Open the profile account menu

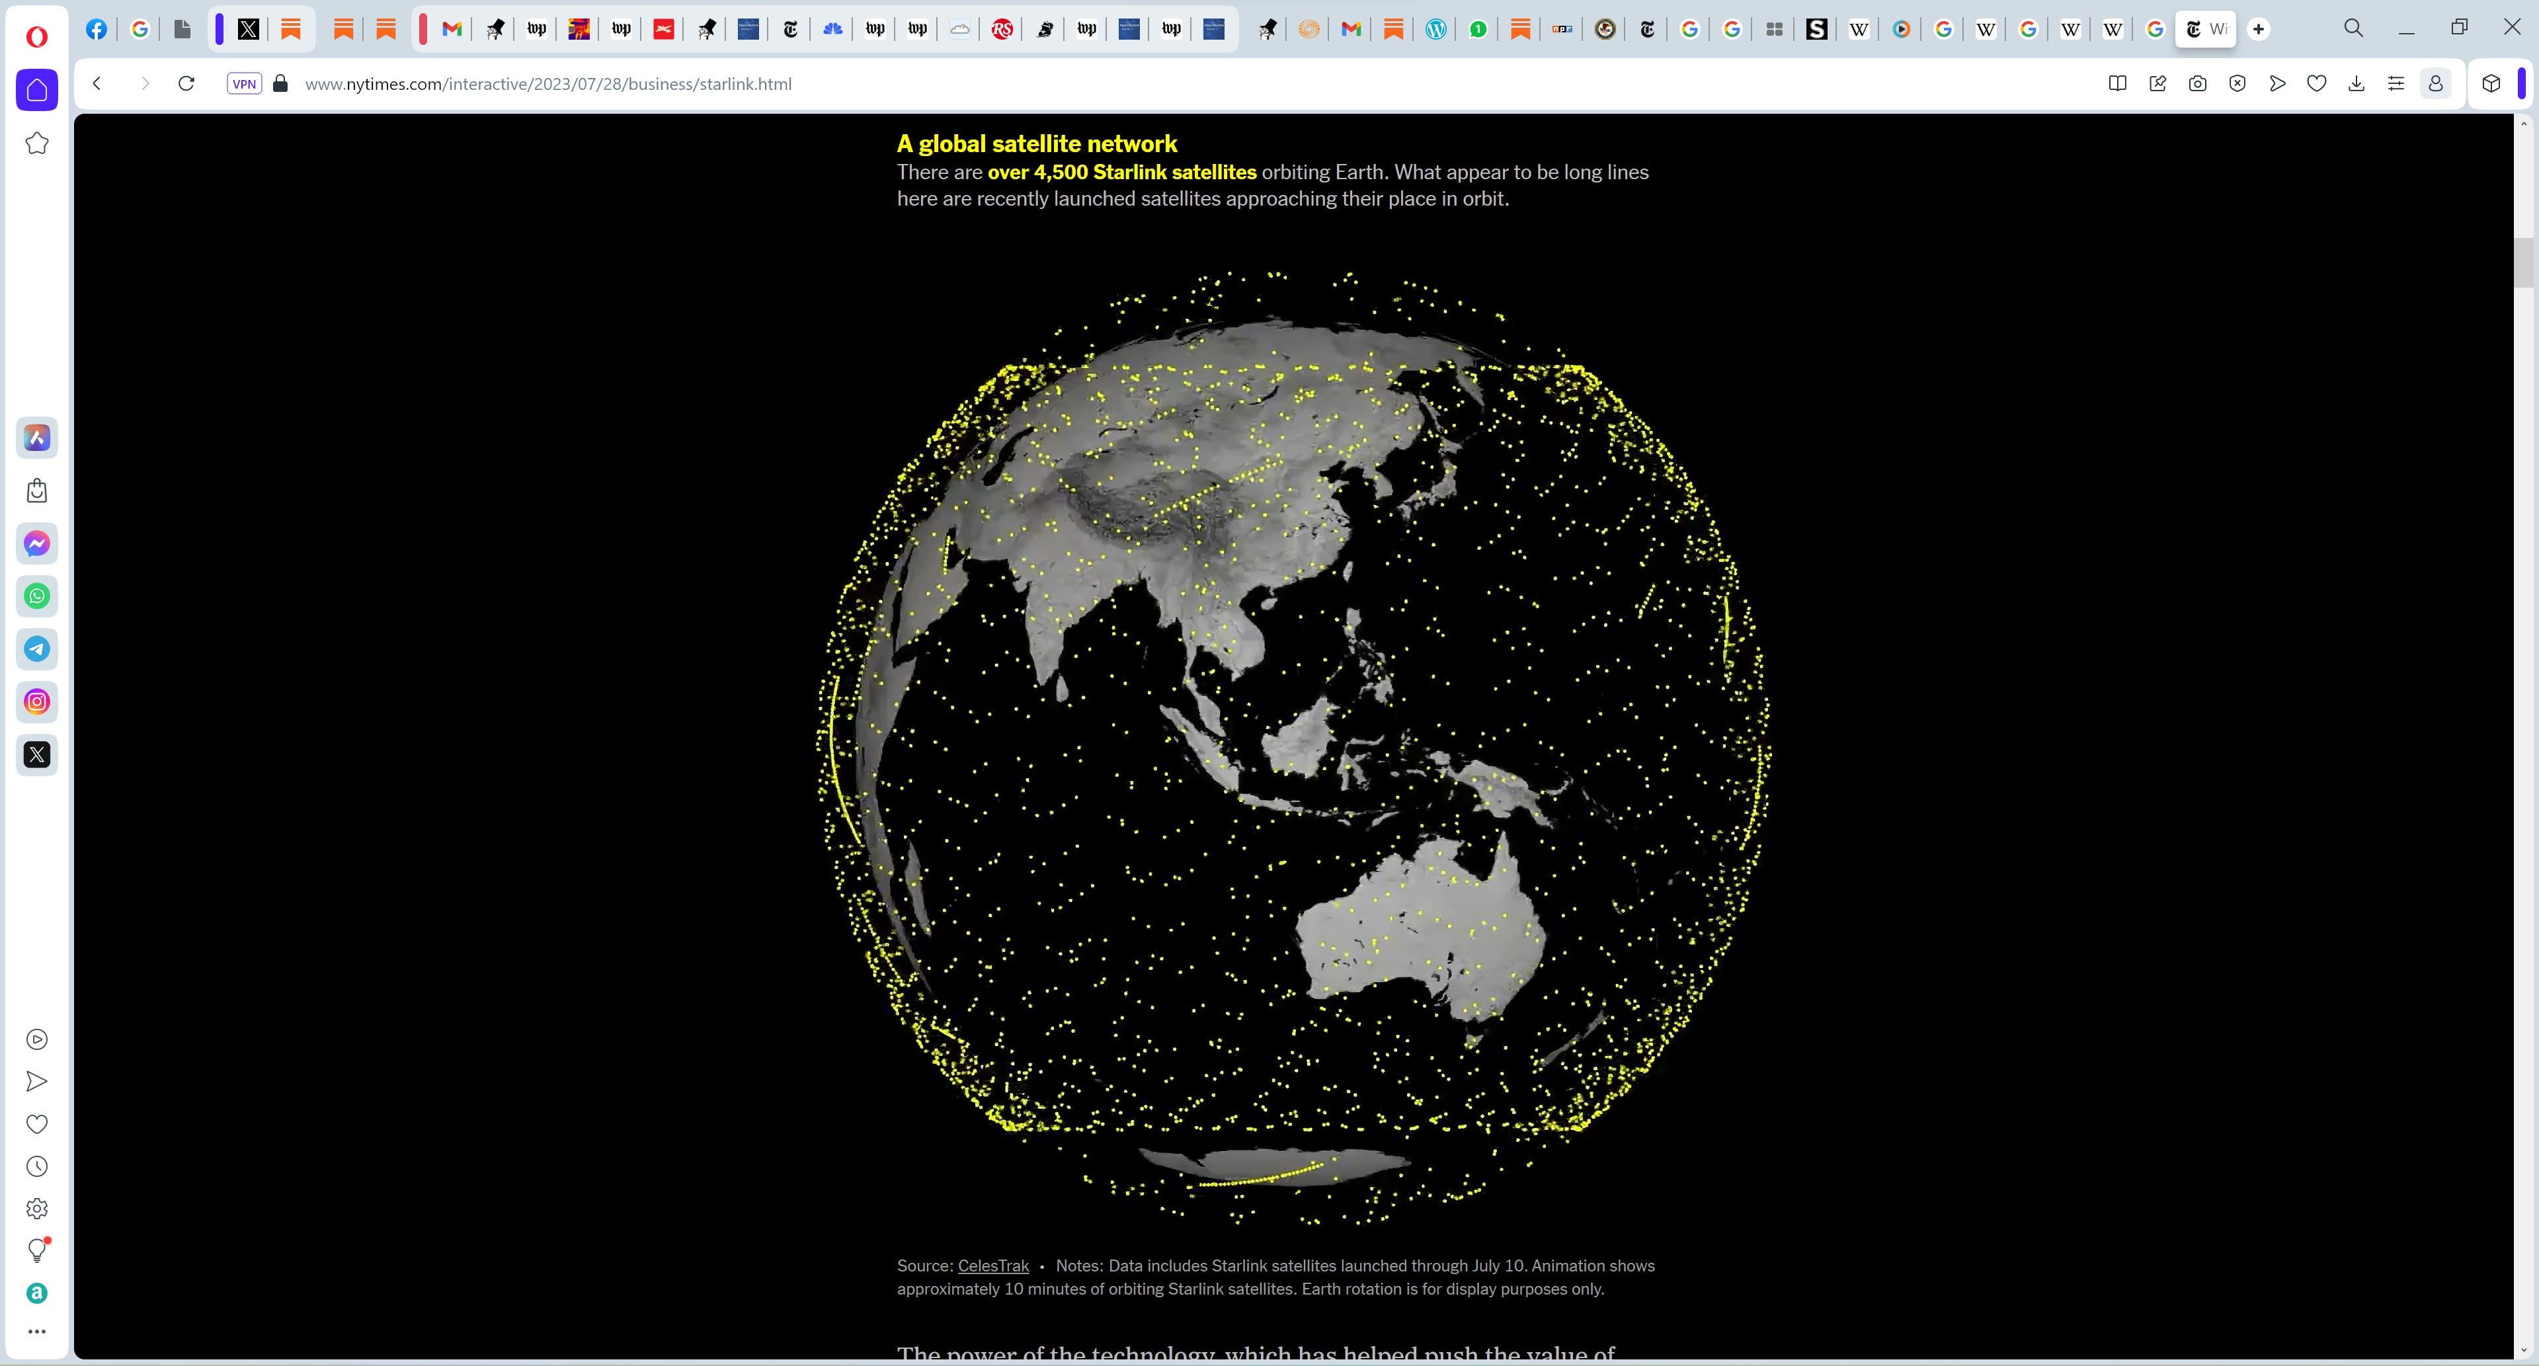pos(2435,84)
